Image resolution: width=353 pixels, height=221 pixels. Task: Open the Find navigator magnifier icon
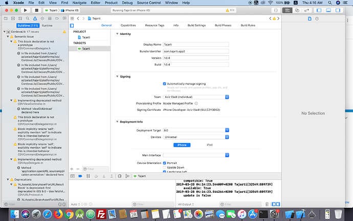pos(28,18)
